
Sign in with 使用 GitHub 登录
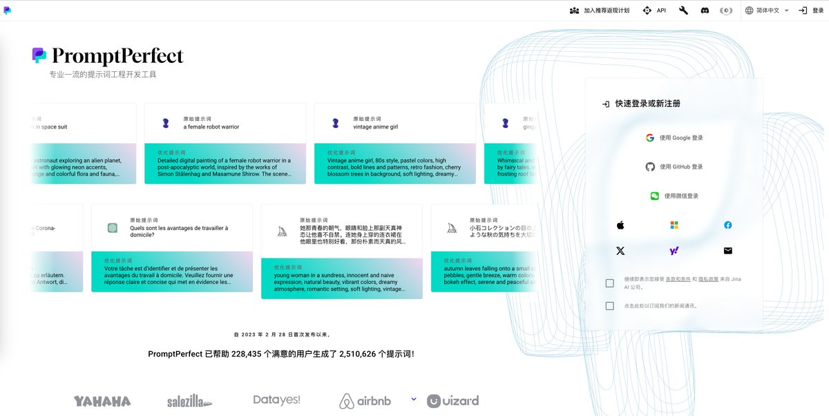pyautogui.click(x=674, y=167)
